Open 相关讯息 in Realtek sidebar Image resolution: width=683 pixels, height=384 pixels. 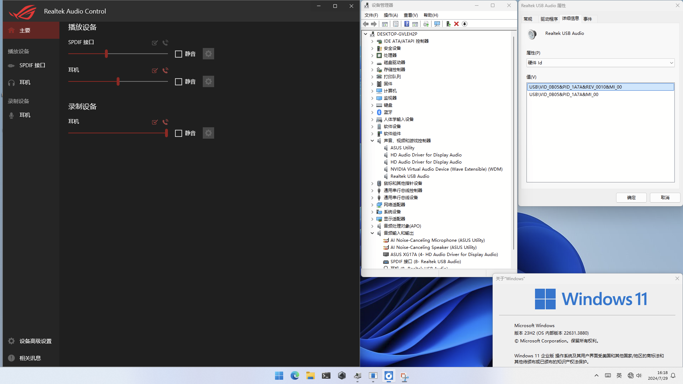(30, 358)
